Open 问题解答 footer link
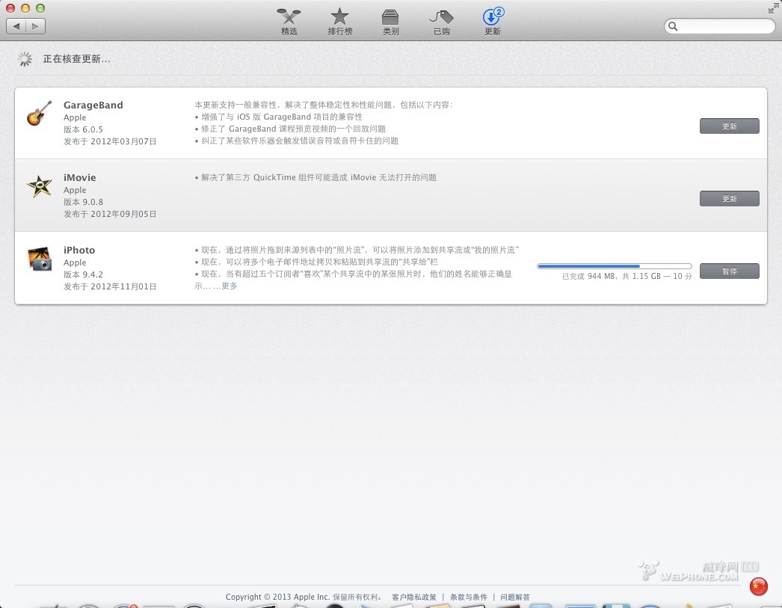This screenshot has width=782, height=608. pos(515,597)
